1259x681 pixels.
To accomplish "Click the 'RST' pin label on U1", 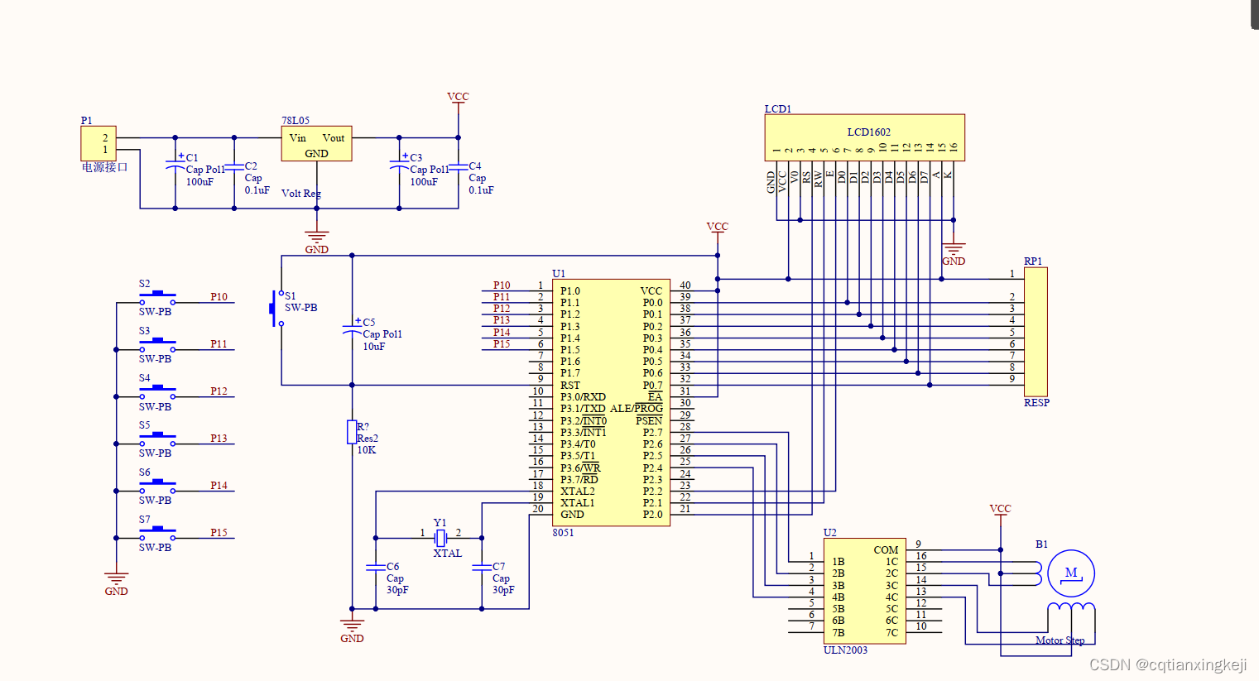I will (x=570, y=386).
